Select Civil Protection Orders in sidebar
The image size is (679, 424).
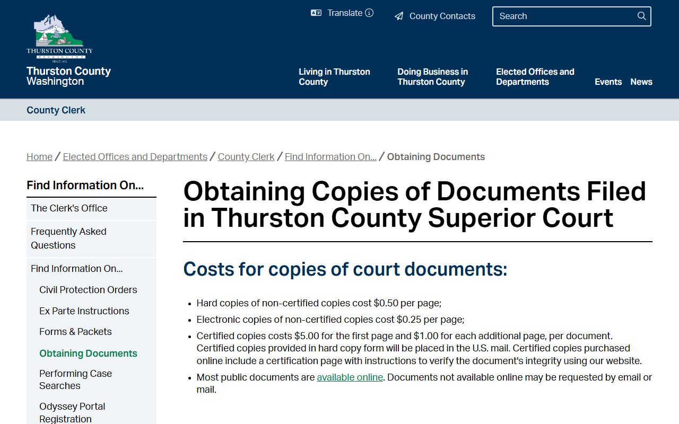[88, 290]
